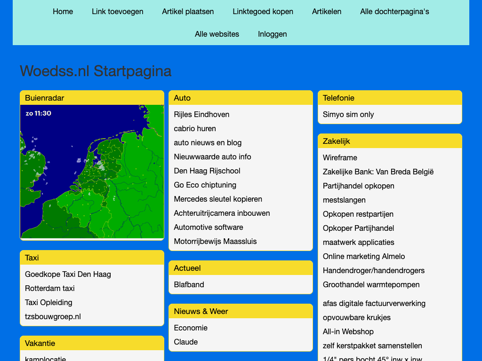This screenshot has height=361, width=482.
Task: Open the Groothandel warmtepompen link
Action: click(x=371, y=284)
